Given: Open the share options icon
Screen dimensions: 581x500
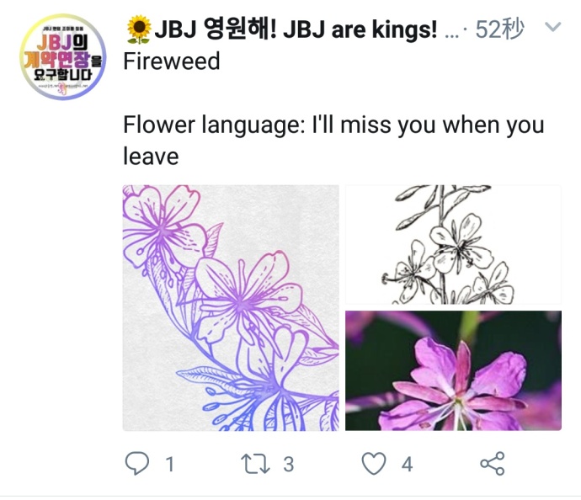Looking at the screenshot, I should pos(492,463).
